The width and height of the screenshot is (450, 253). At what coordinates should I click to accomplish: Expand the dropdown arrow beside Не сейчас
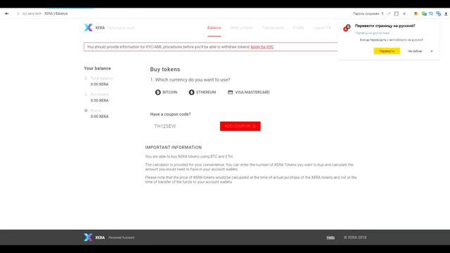pyautogui.click(x=432, y=51)
